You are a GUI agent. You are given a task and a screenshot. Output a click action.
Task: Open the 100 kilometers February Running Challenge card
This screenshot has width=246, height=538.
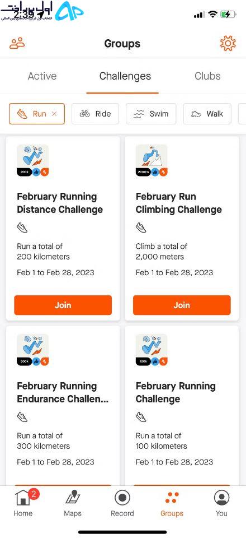[x=182, y=406]
